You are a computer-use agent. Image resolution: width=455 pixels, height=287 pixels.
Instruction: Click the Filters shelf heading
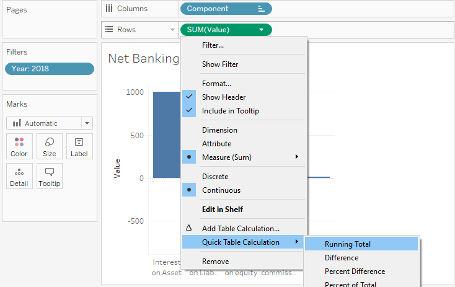(17, 52)
